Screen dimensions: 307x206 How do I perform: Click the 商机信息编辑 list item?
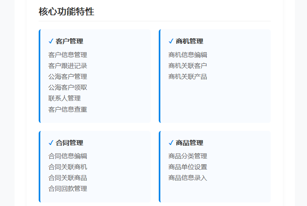188,55
